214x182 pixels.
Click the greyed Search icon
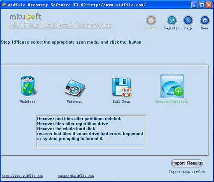pyautogui.click(x=151, y=20)
